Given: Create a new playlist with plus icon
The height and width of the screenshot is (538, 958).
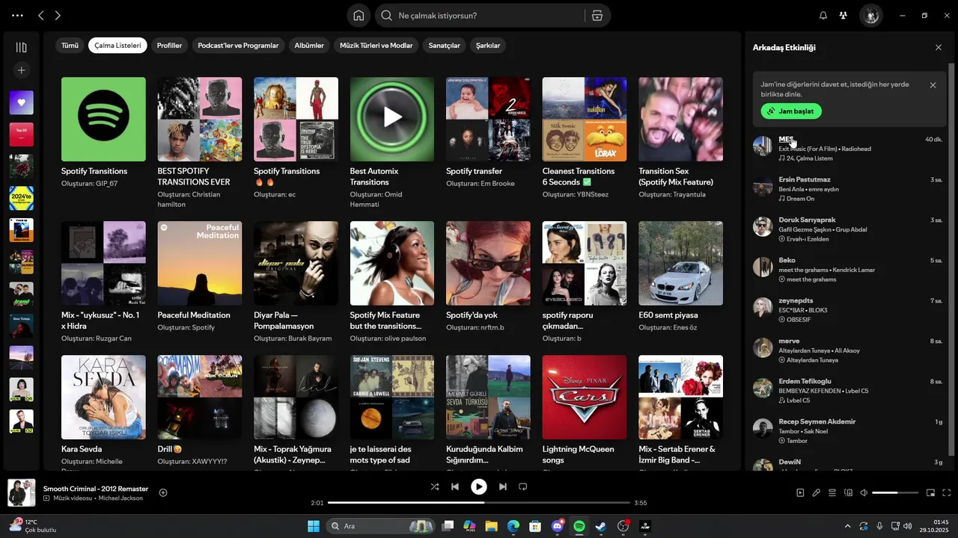Looking at the screenshot, I should coord(21,70).
